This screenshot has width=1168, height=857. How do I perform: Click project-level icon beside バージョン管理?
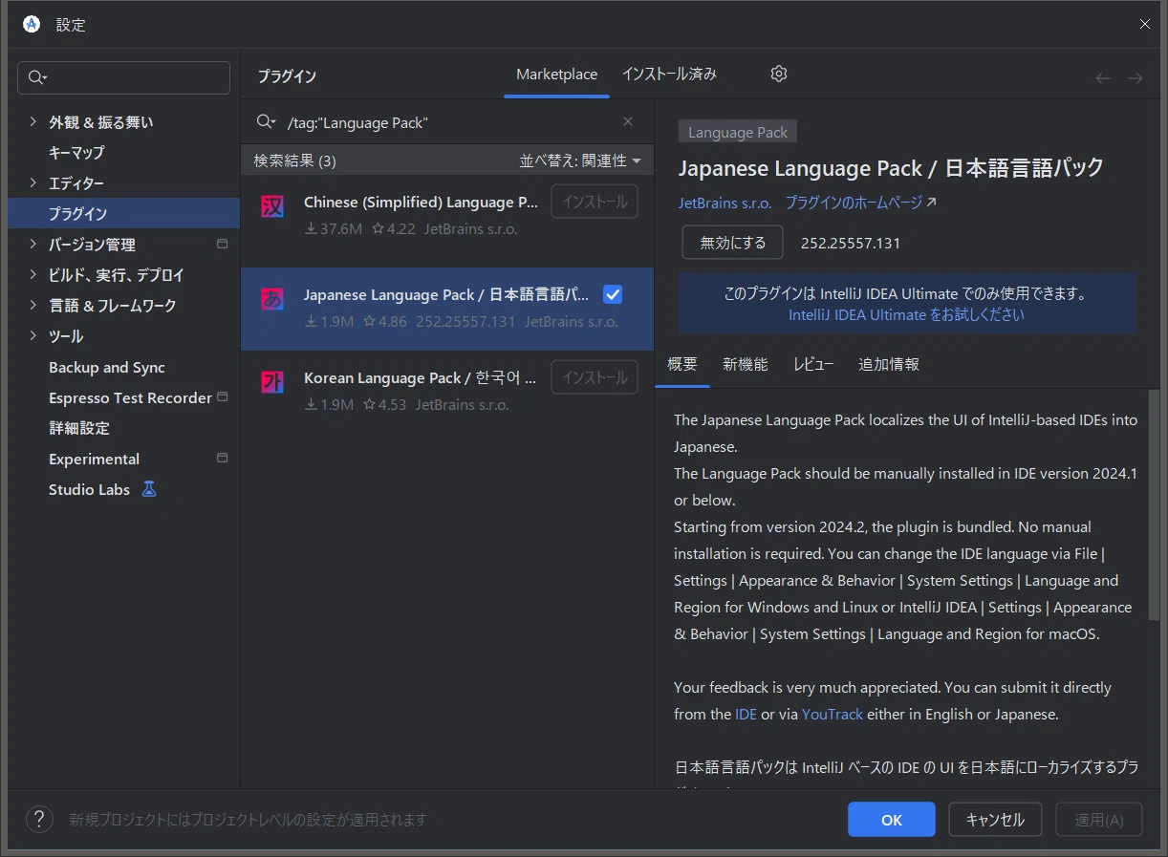point(223,244)
